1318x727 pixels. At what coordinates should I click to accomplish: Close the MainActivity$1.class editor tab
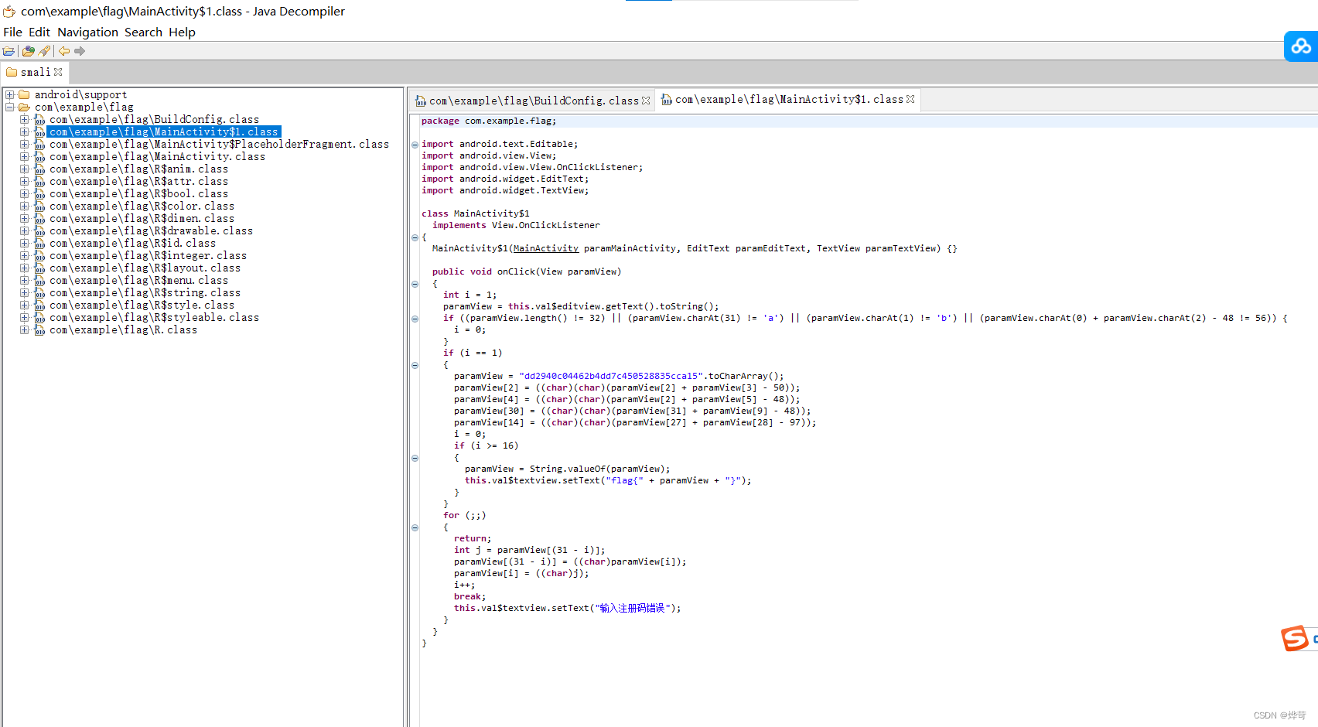coord(910,99)
